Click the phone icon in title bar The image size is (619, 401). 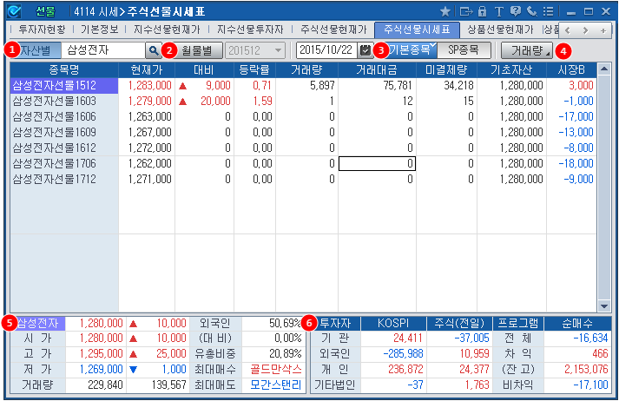point(532,11)
